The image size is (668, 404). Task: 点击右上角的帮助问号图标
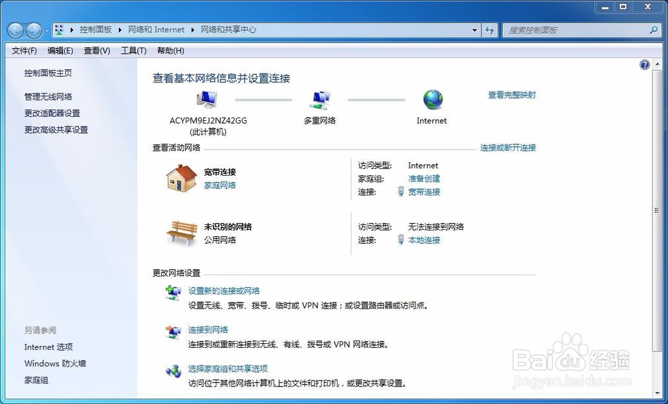(644, 65)
